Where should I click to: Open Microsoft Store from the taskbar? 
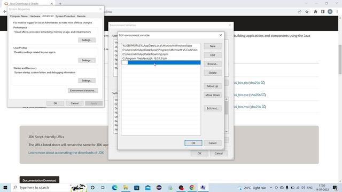coord(137,187)
